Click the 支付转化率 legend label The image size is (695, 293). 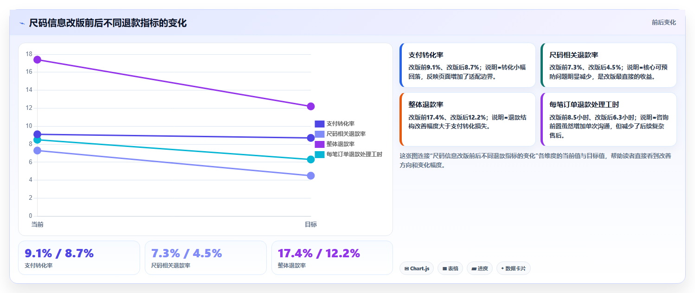(341, 124)
